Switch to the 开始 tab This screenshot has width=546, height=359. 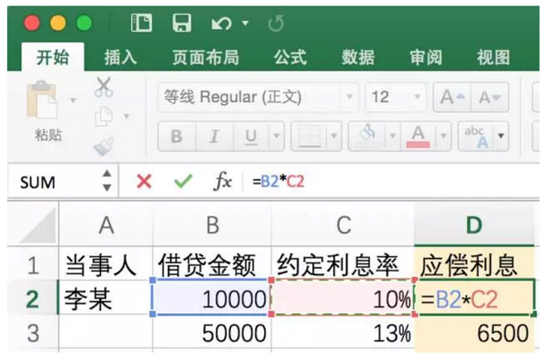(x=53, y=57)
